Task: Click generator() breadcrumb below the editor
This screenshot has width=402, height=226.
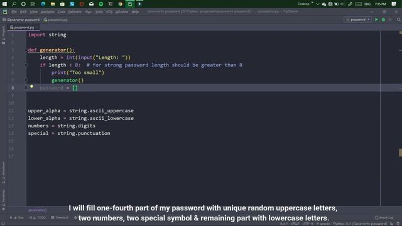Action: 38,210
